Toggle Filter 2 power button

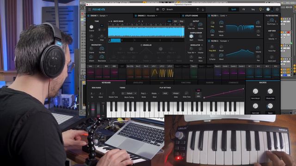pyautogui.click(x=209, y=41)
